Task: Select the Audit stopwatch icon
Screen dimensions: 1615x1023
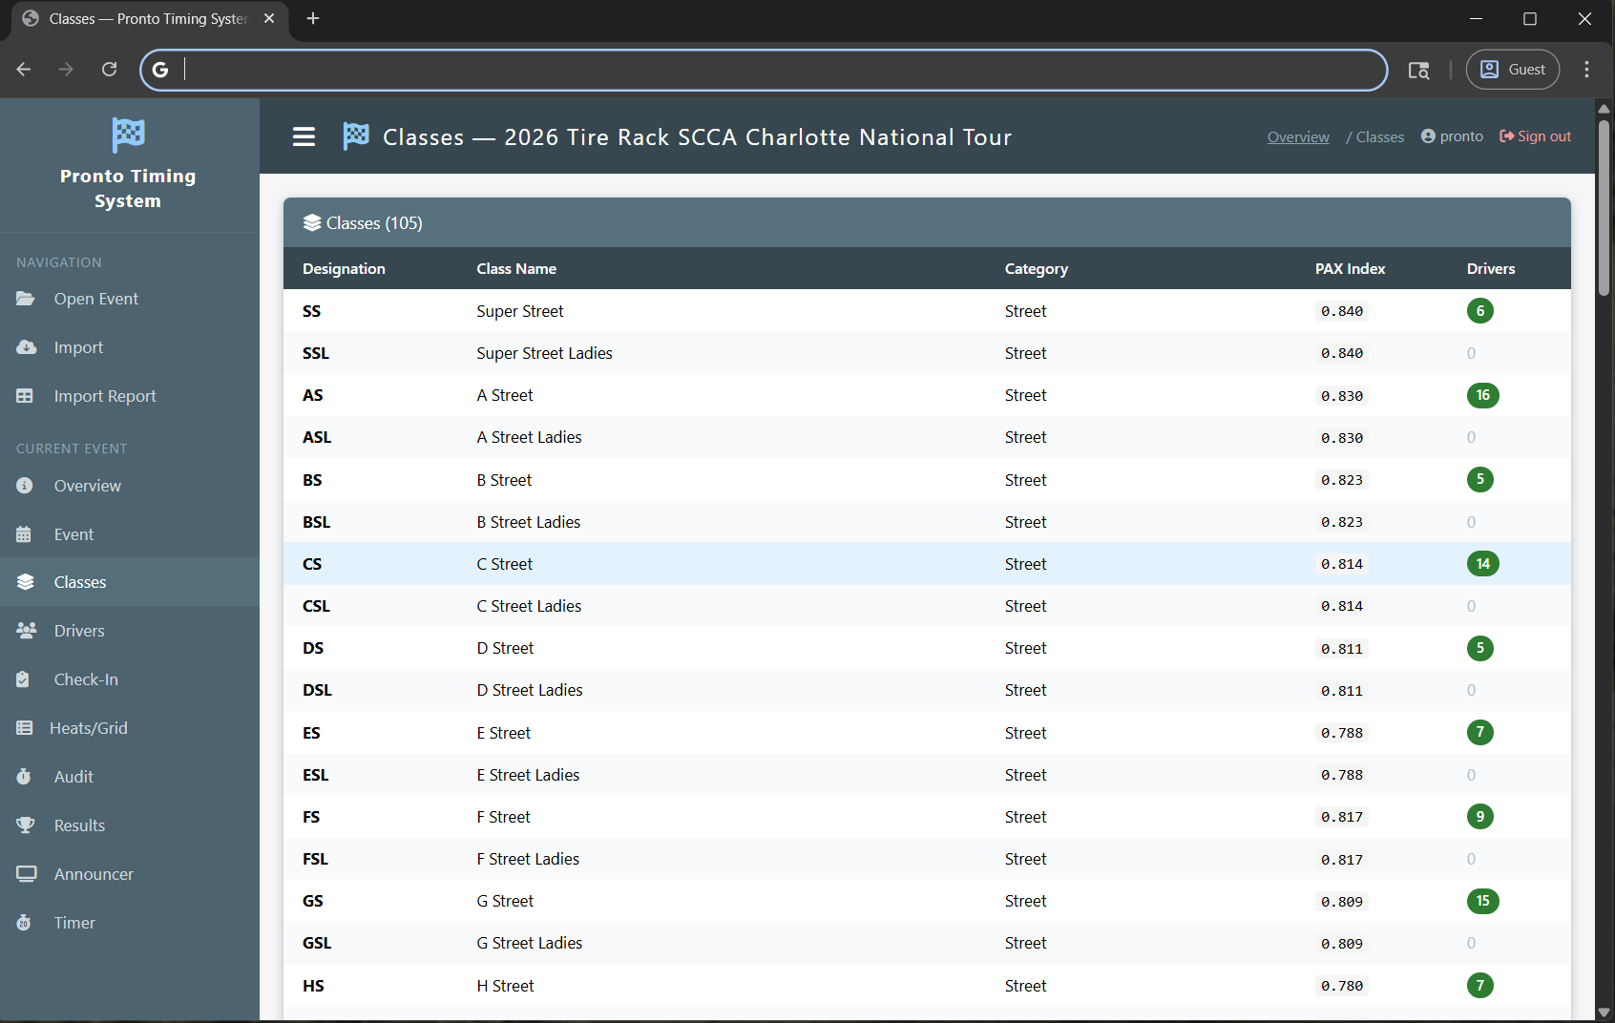Action: click(24, 777)
